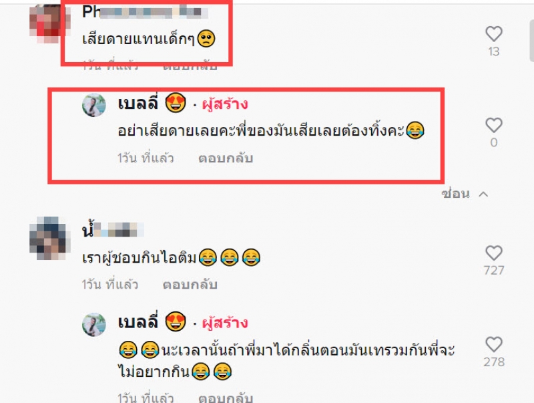Like the ice cream comment with 727 likes
The height and width of the screenshot is (403, 534).
click(x=493, y=253)
